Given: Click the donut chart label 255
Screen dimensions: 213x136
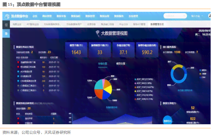Looking at the screenshot, I should click(192, 68).
